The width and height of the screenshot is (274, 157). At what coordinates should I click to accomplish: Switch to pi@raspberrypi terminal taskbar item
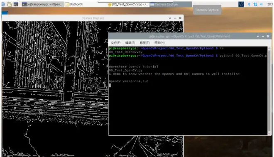(x=42, y=4)
